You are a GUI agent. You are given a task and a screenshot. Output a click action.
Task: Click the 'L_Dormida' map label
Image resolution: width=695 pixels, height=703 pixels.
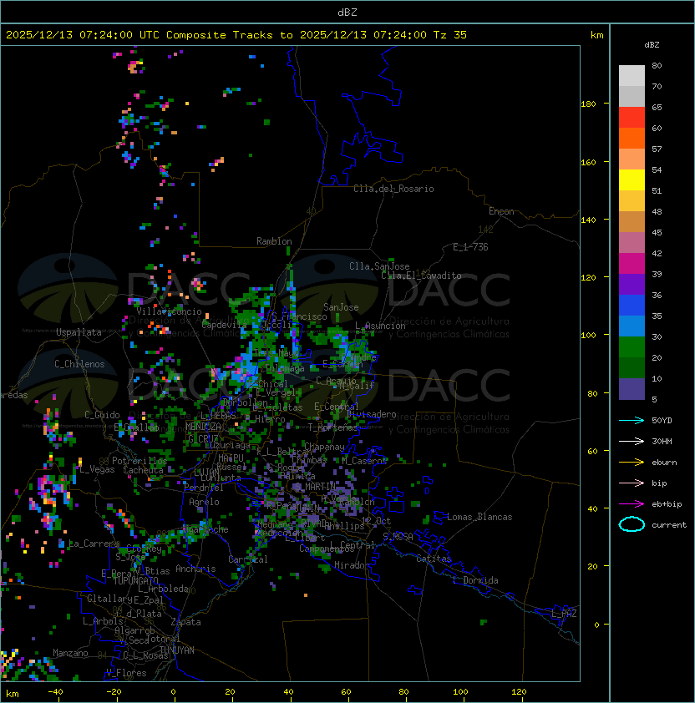tap(475, 580)
